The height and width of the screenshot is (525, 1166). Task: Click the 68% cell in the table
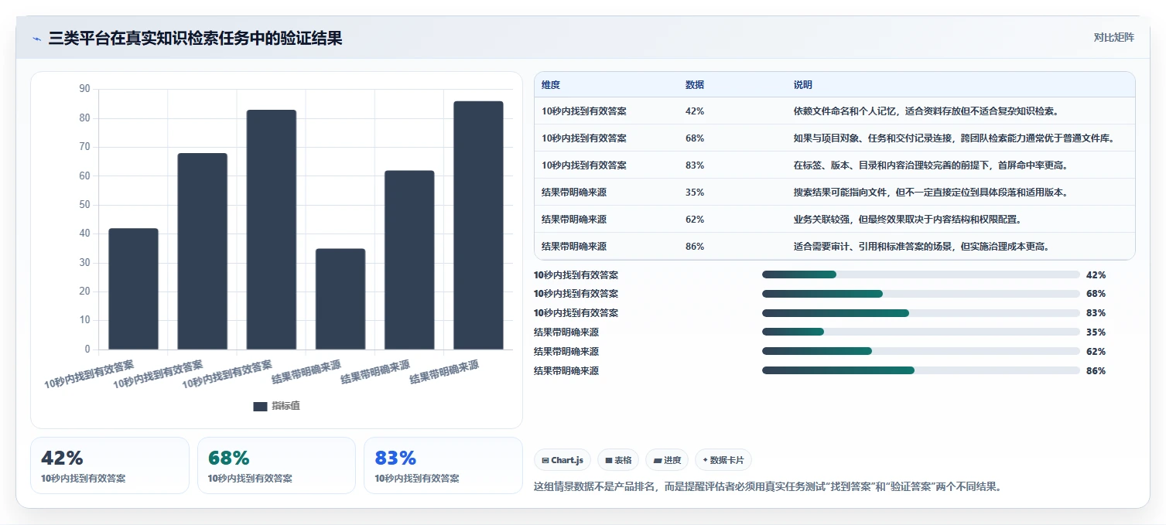[695, 138]
